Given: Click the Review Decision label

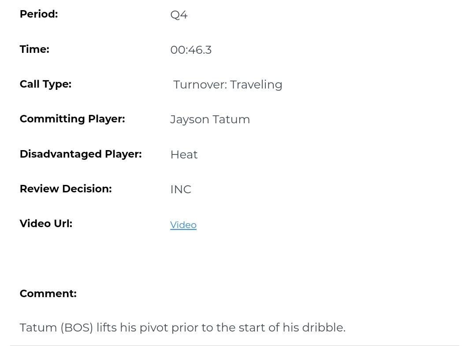Looking at the screenshot, I should point(66,189).
